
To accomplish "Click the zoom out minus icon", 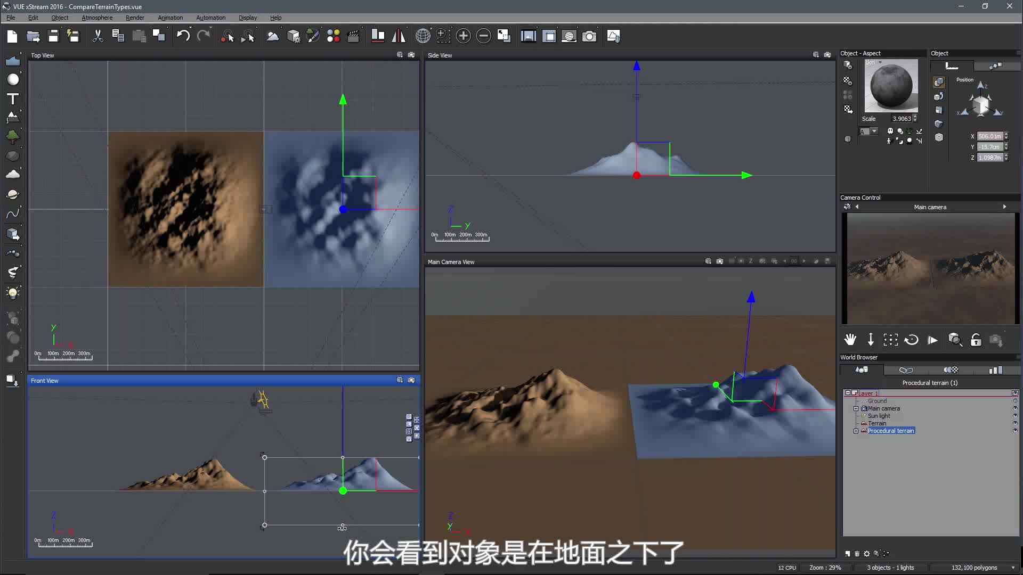I will [x=483, y=36].
